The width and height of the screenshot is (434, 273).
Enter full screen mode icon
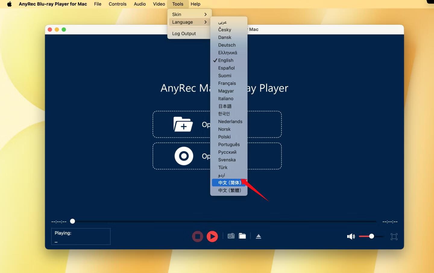tap(394, 237)
